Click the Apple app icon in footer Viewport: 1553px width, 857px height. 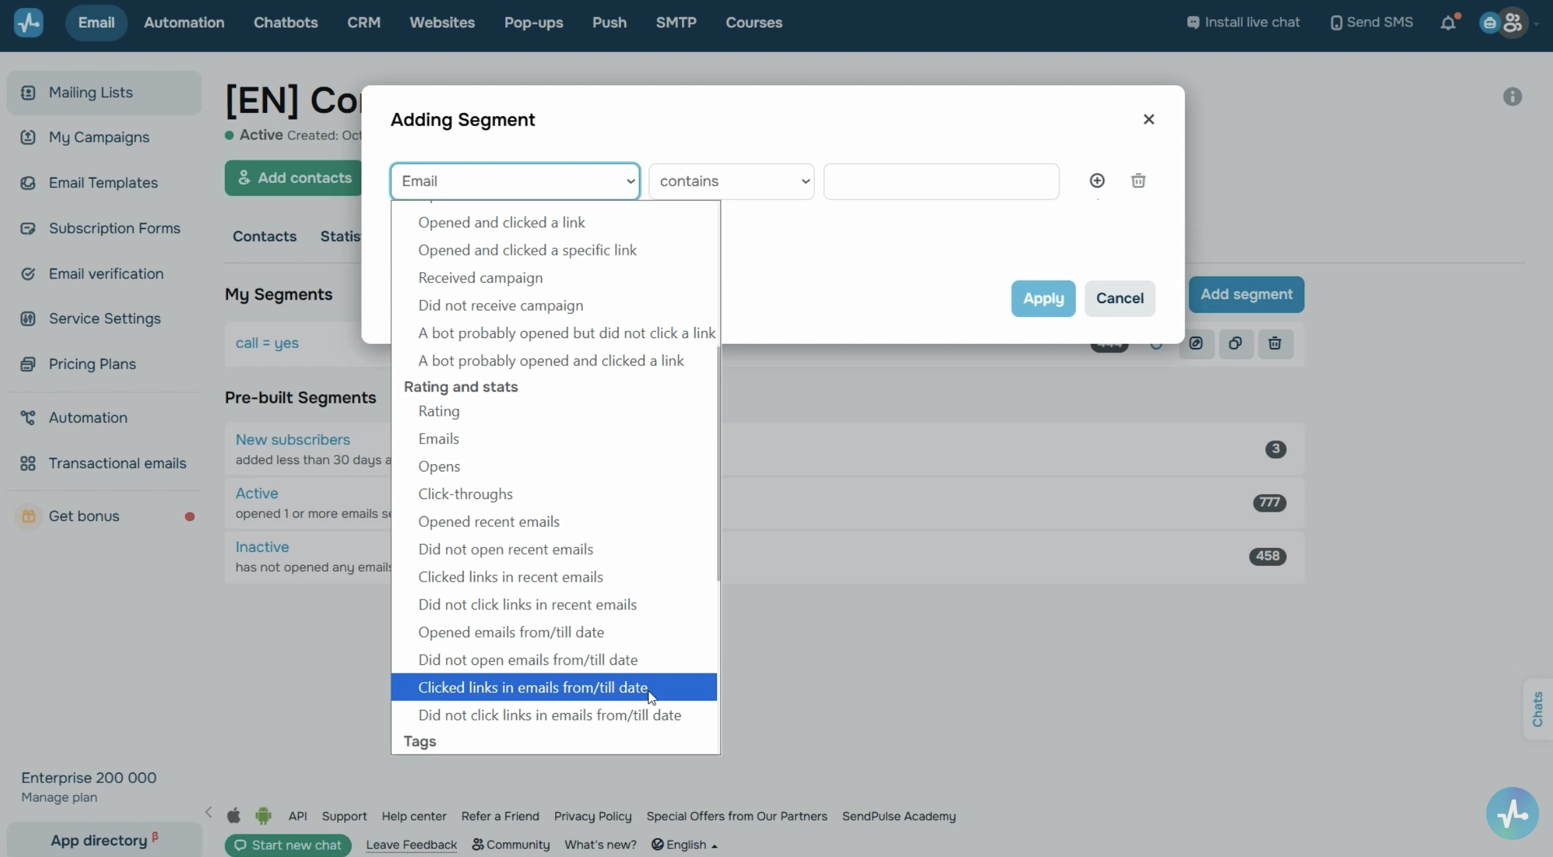[234, 815]
